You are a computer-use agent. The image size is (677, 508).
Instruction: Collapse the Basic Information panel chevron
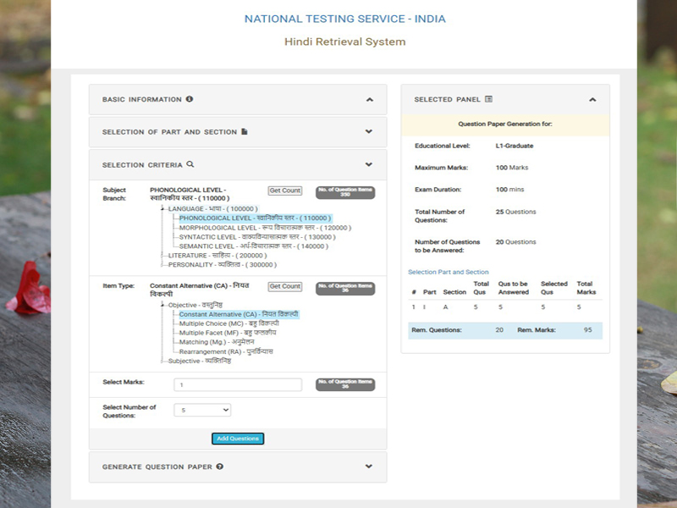(x=369, y=100)
